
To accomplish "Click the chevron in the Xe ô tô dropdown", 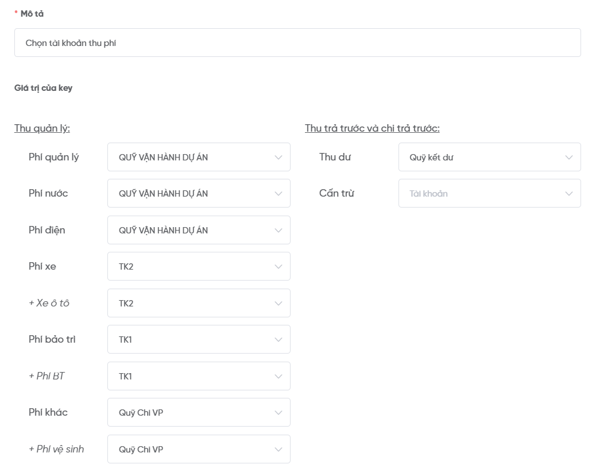I will point(278,304).
